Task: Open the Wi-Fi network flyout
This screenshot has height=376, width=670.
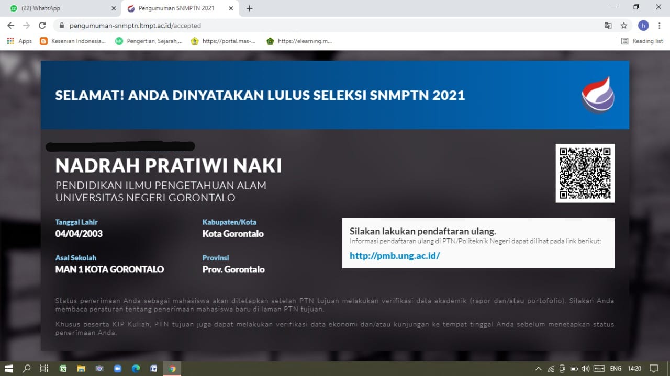Action: coord(551,369)
